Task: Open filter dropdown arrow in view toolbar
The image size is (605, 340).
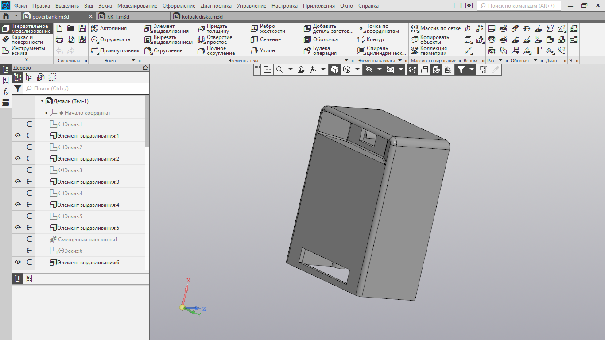Action: [472, 70]
